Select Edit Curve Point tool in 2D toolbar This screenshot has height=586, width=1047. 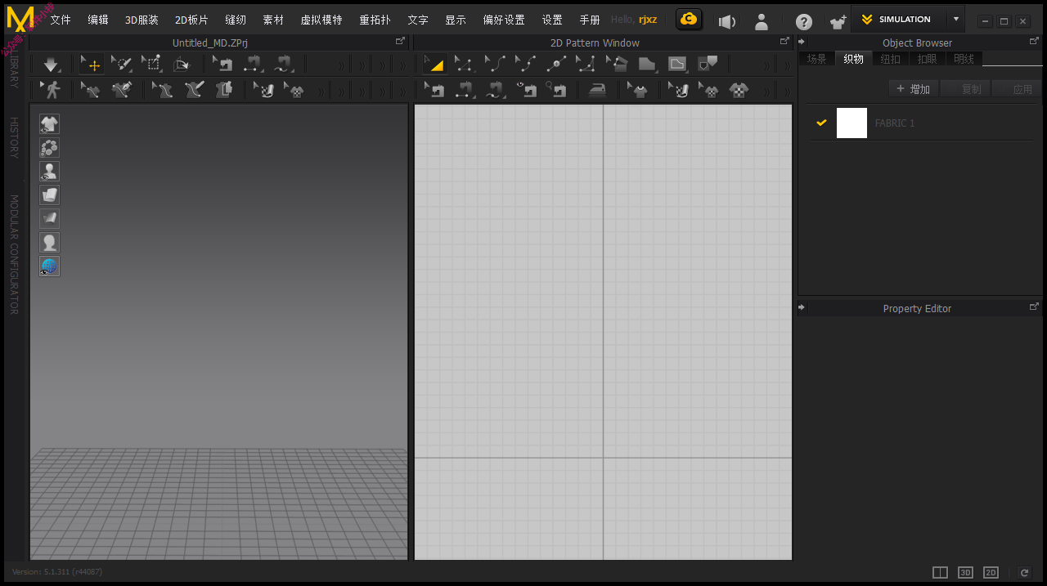(x=525, y=65)
